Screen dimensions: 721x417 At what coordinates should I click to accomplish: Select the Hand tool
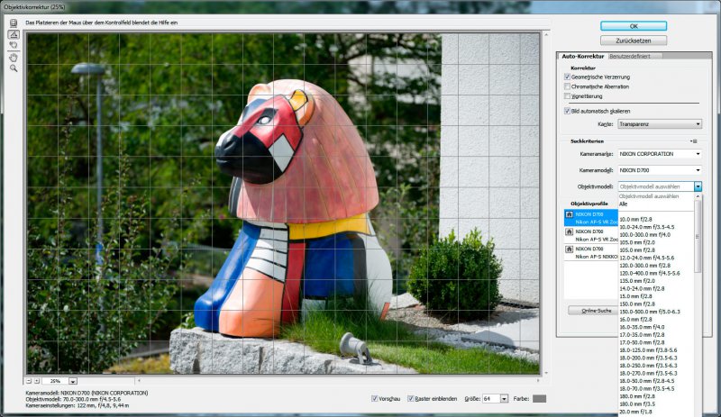click(x=14, y=58)
